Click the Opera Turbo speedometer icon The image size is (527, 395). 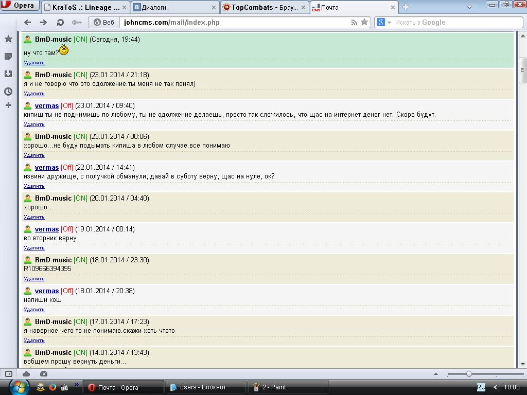(x=44, y=374)
